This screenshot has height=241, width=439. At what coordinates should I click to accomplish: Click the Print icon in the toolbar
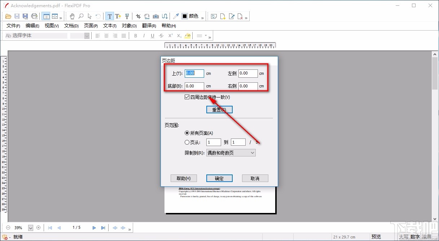34,16
